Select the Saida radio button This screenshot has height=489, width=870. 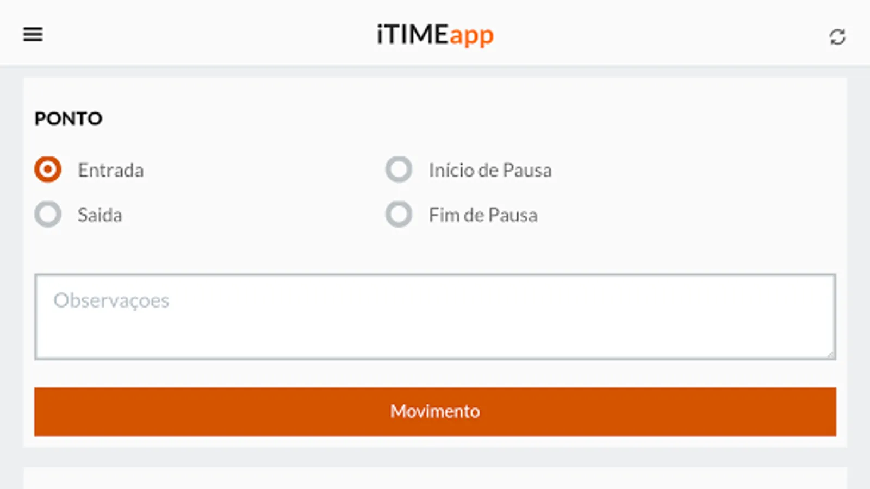click(48, 215)
